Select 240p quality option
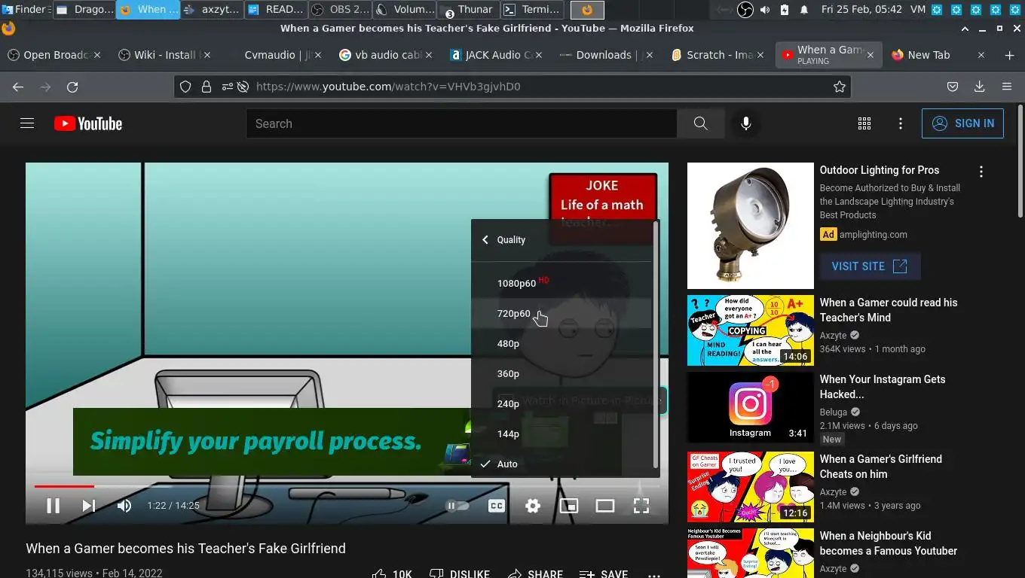Screen dimensions: 1025x578 coord(561,403)
